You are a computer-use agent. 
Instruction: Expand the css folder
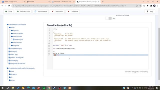point(11,71)
